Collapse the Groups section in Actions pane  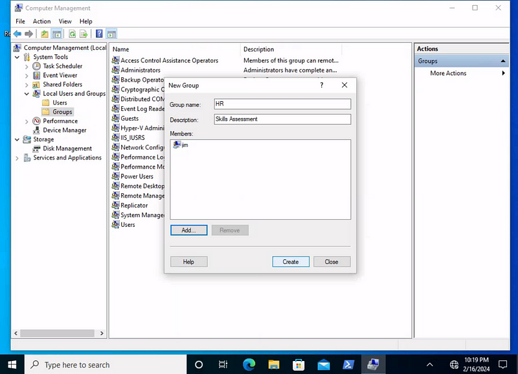tap(503, 61)
